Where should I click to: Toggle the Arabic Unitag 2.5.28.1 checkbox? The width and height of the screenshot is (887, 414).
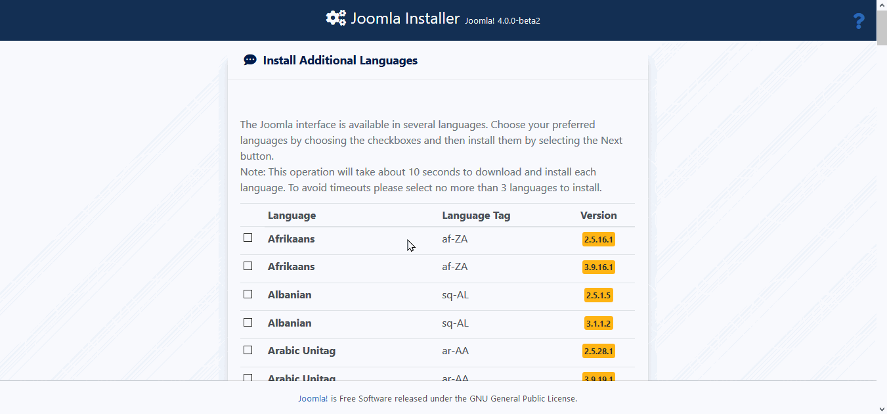(248, 350)
